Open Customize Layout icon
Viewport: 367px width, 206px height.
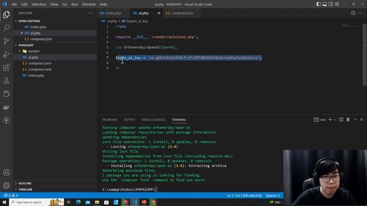[337, 4]
